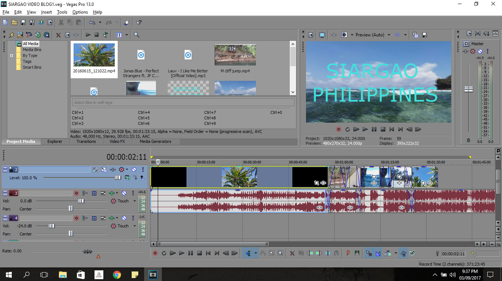The width and height of the screenshot is (502, 281).
Task: Solo audio track 4
Action: pos(133,218)
